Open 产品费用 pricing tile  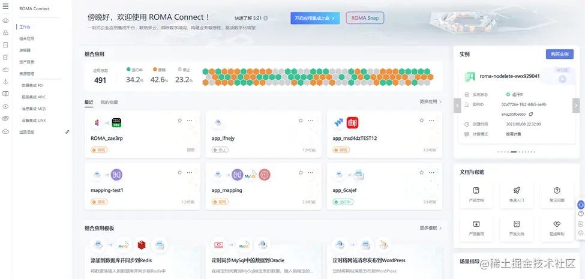pos(476,229)
